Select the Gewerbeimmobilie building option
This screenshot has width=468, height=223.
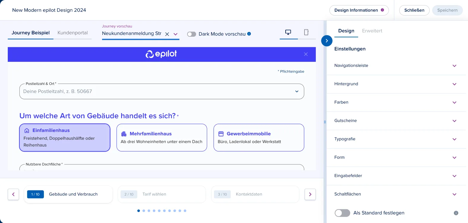click(259, 138)
